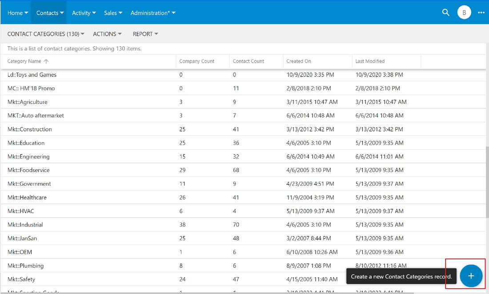Sort by Contact Count column header
Image resolution: width=489 pixels, height=294 pixels.
pos(248,61)
